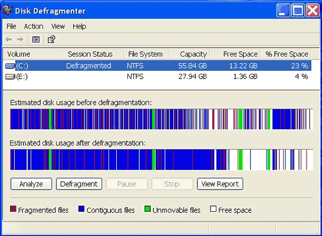Click the after-defragmentation disk usage bar
This screenshot has width=322, height=236.
pyautogui.click(x=162, y=159)
